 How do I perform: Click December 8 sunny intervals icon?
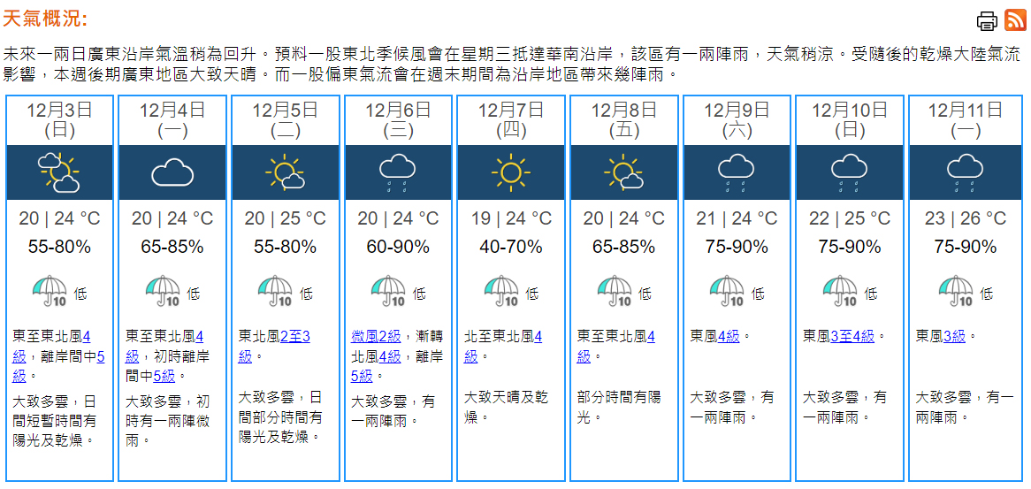point(623,172)
